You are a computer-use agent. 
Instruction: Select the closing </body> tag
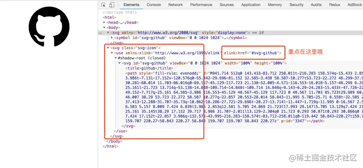coord(114,141)
